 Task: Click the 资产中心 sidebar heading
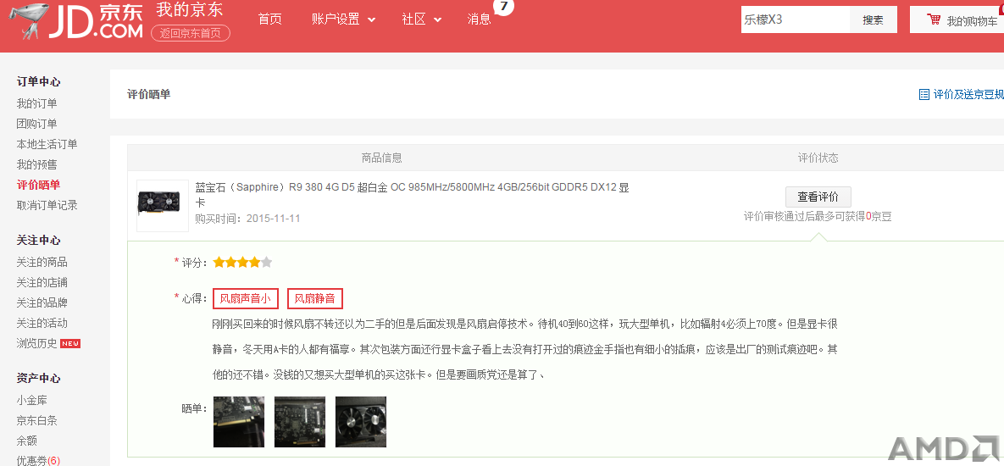coord(38,379)
